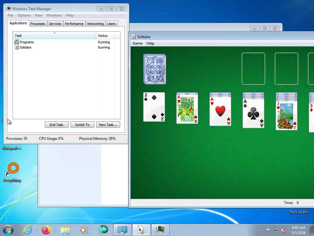Viewport: 314px width, 236px height.
Task: Open Task Manager Windows menu
Action: 54,15
